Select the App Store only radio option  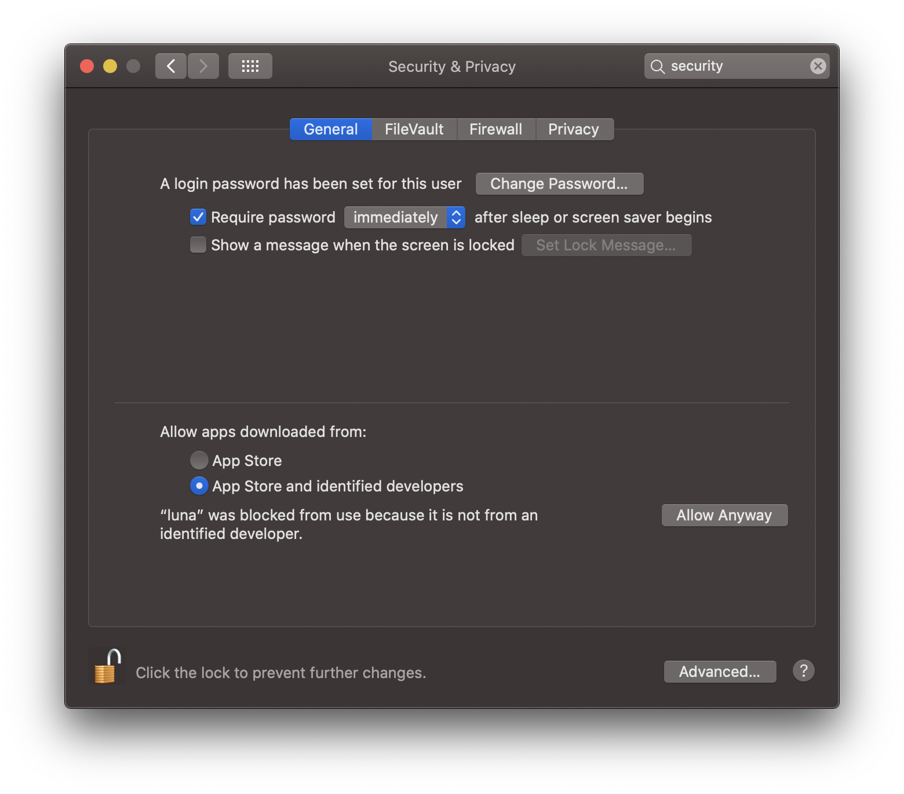199,460
